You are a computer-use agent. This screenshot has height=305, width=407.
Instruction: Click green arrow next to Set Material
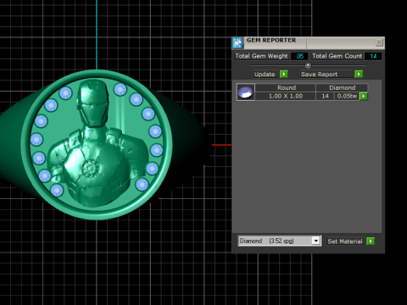pyautogui.click(x=371, y=241)
